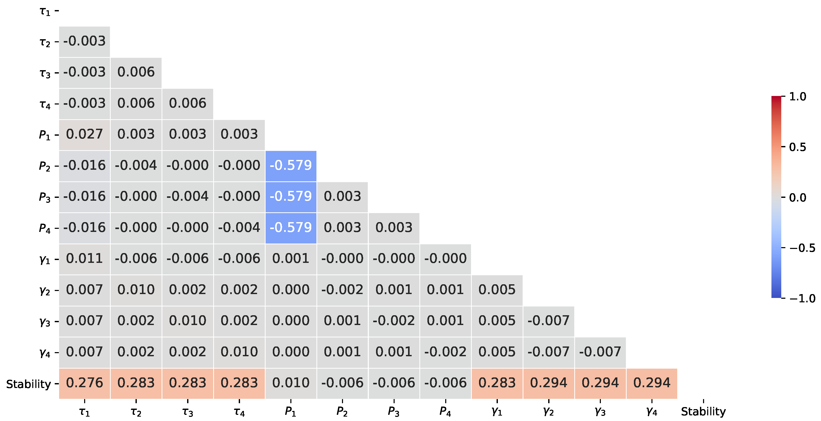Click the γ1 versus τ1 cell showing 0.011
The image size is (821, 421).
[x=84, y=258]
